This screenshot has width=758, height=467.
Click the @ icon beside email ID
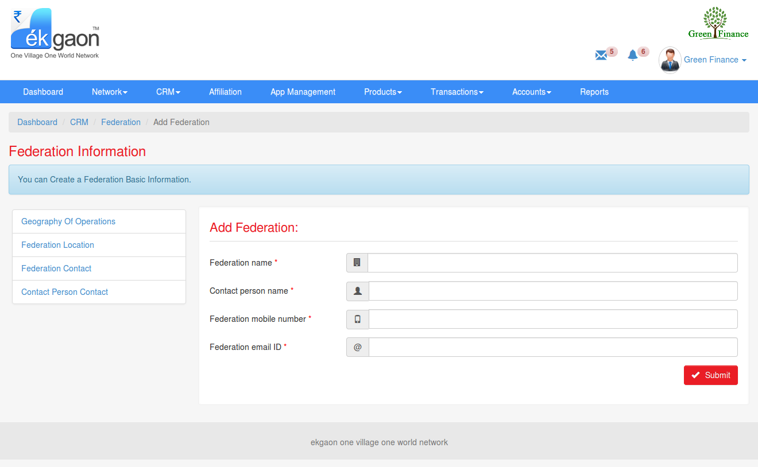[x=358, y=347]
